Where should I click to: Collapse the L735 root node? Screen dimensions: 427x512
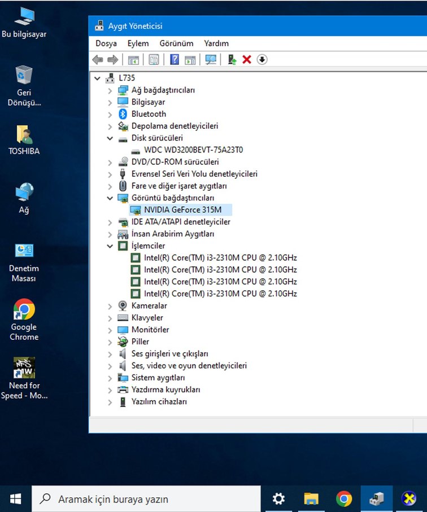tap(97, 78)
